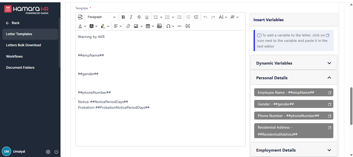This screenshot has height=157, width=353.
Task: Copy the Residential Address variable
Action: point(329,128)
